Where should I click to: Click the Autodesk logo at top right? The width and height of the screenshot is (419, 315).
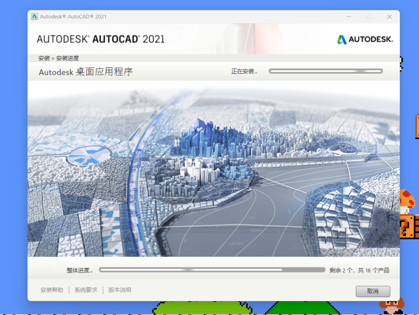point(365,39)
